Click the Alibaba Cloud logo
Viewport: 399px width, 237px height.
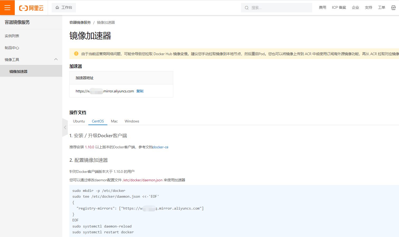coord(31,8)
